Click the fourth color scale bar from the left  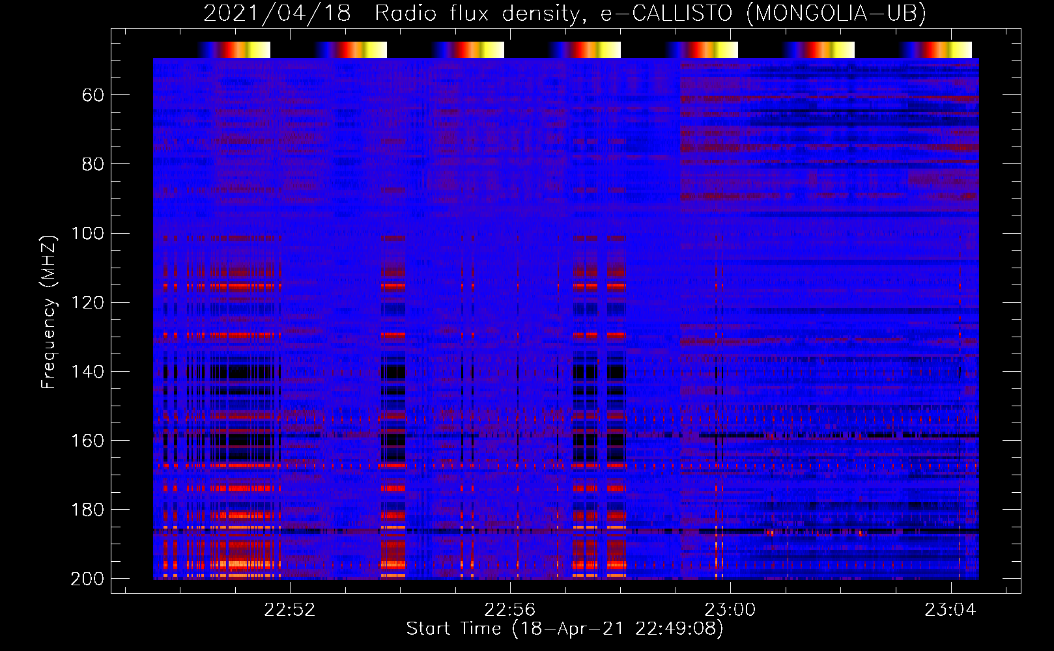(x=584, y=49)
